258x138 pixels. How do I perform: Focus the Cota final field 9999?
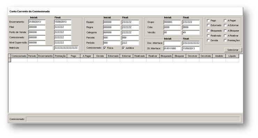(x=191, y=27)
